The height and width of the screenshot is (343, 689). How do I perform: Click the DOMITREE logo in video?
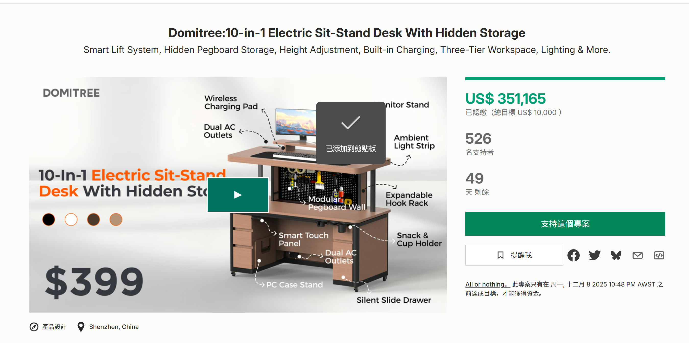click(72, 93)
